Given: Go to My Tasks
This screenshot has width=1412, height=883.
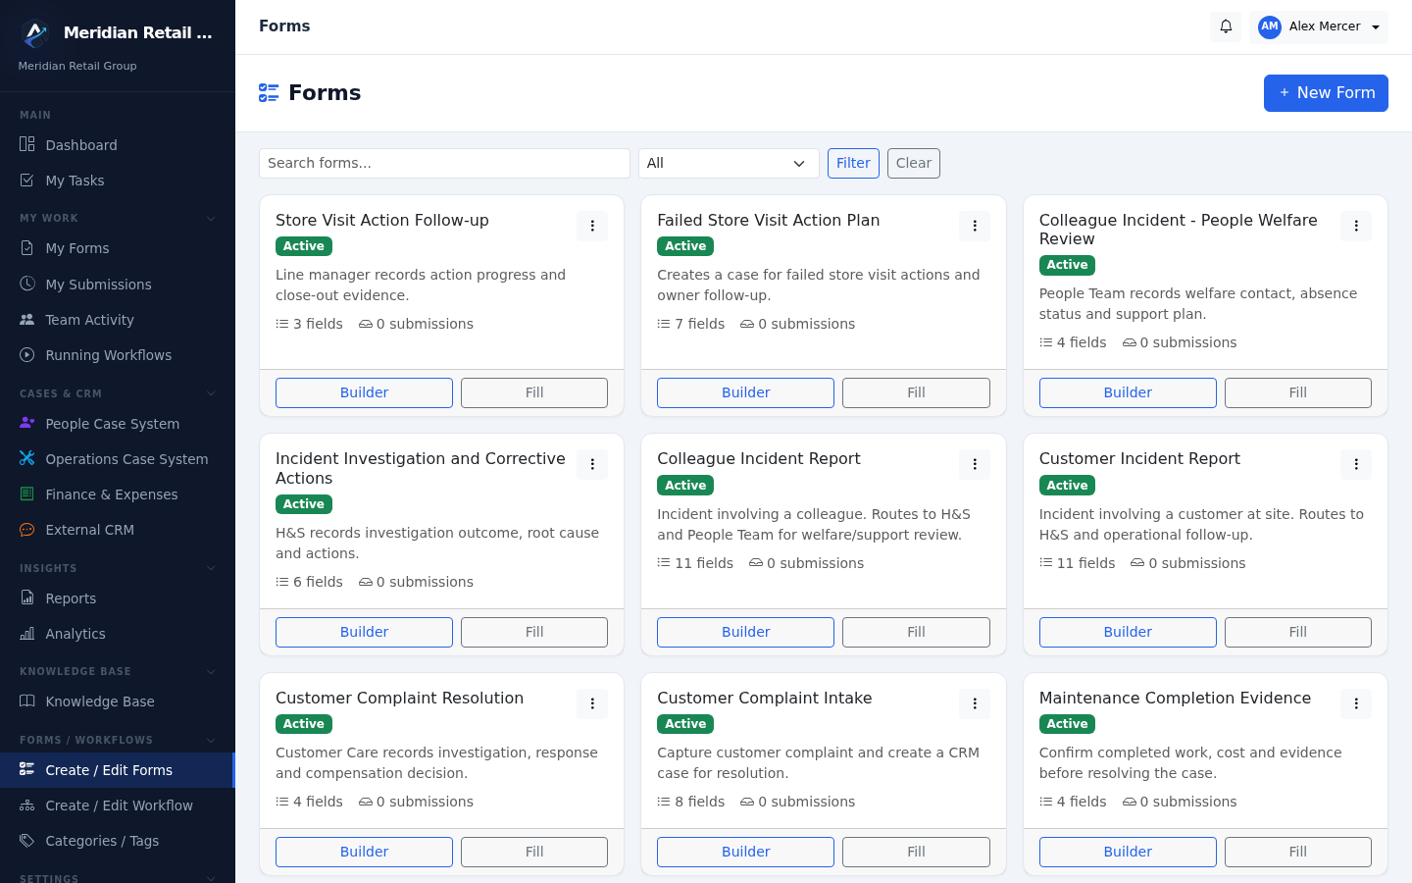Looking at the screenshot, I should click(x=118, y=181).
